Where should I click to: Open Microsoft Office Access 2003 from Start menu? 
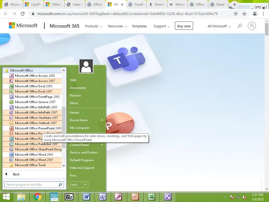[32, 75]
